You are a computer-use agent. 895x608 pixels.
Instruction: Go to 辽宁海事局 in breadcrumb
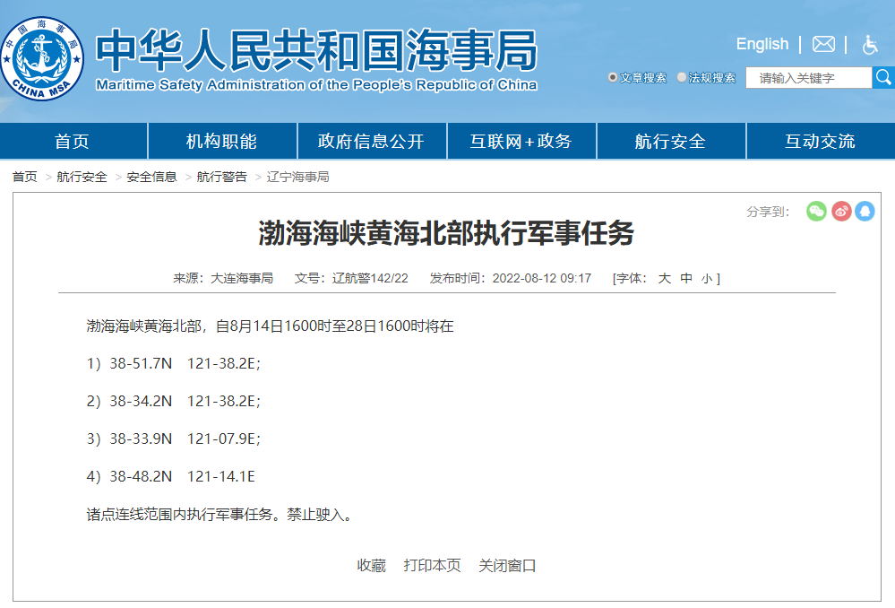pyautogui.click(x=298, y=178)
